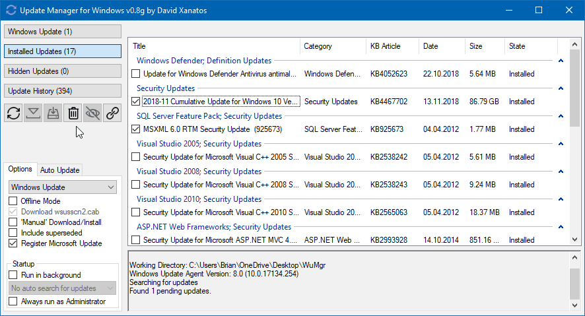The width and height of the screenshot is (585, 316).
Task: Open the Windows Update (1) list
Action: (x=63, y=32)
